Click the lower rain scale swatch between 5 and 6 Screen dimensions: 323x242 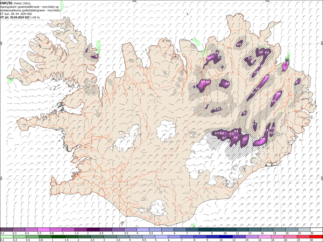click(x=161, y=237)
